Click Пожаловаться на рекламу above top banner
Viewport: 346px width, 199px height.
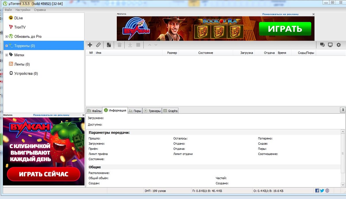click(x=280, y=14)
